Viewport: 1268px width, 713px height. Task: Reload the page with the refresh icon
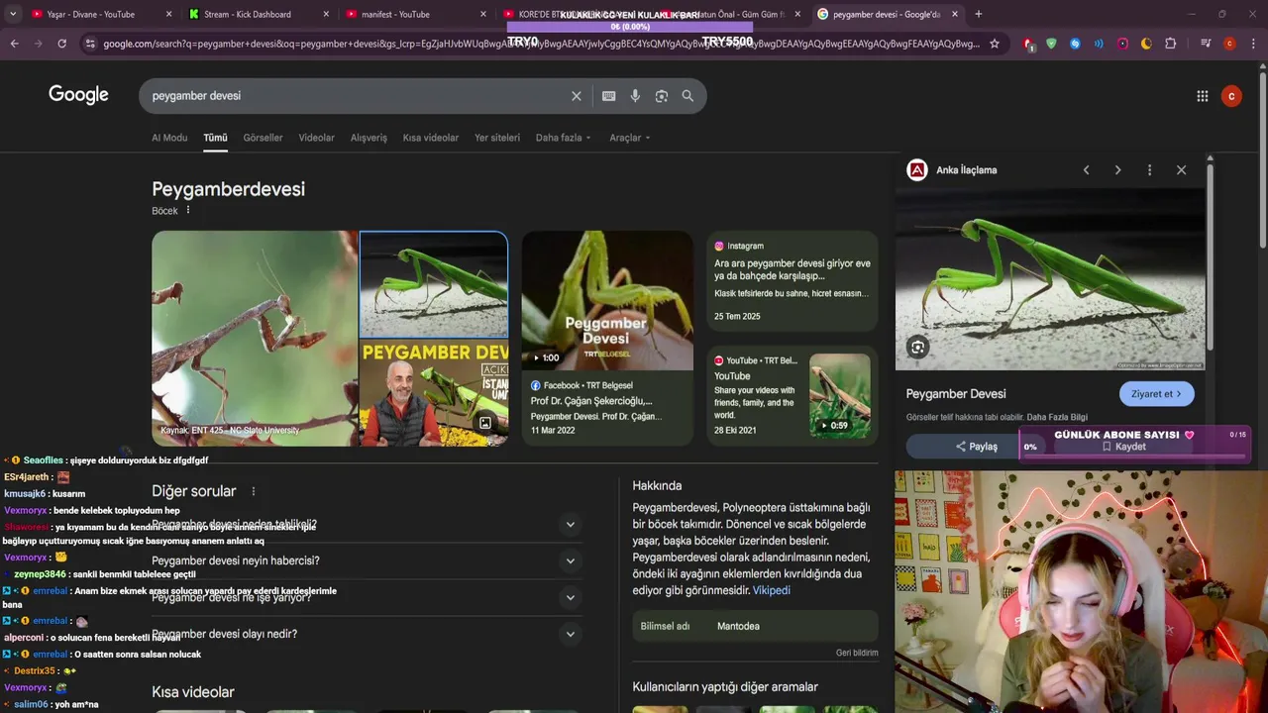[61, 44]
